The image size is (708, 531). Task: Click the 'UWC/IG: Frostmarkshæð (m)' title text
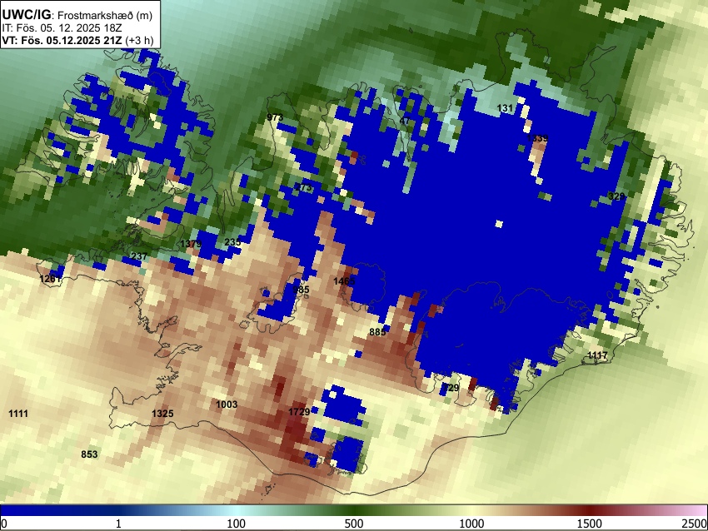(77, 15)
